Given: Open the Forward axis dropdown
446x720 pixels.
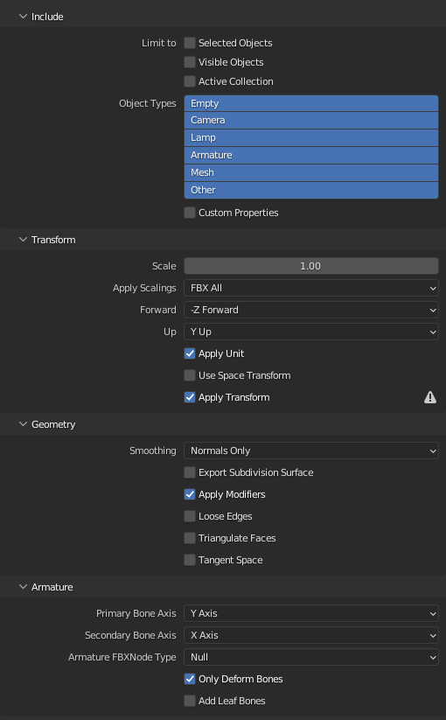Looking at the screenshot, I should 311,310.
